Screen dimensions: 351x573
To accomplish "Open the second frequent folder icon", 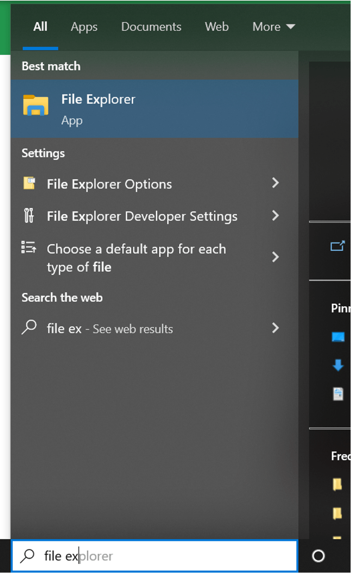I will 338,513.
